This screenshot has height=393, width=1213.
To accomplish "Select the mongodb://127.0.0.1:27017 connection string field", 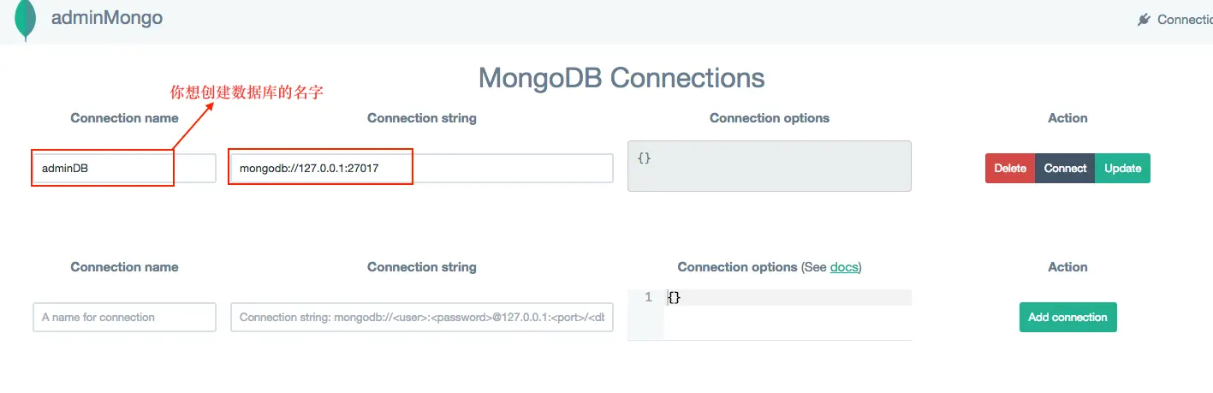I will 422,169.
